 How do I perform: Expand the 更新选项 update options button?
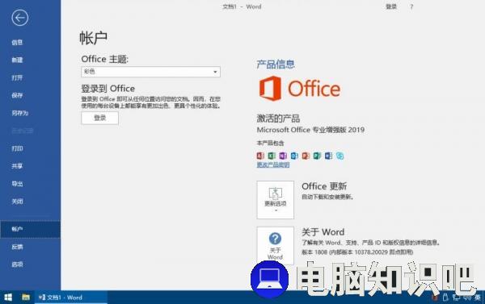(x=276, y=200)
